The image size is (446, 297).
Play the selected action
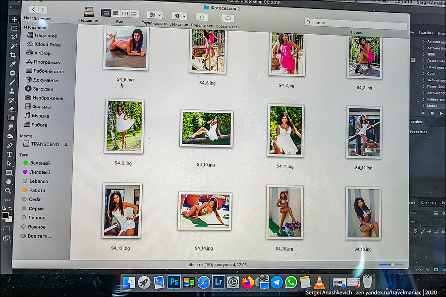point(441,113)
